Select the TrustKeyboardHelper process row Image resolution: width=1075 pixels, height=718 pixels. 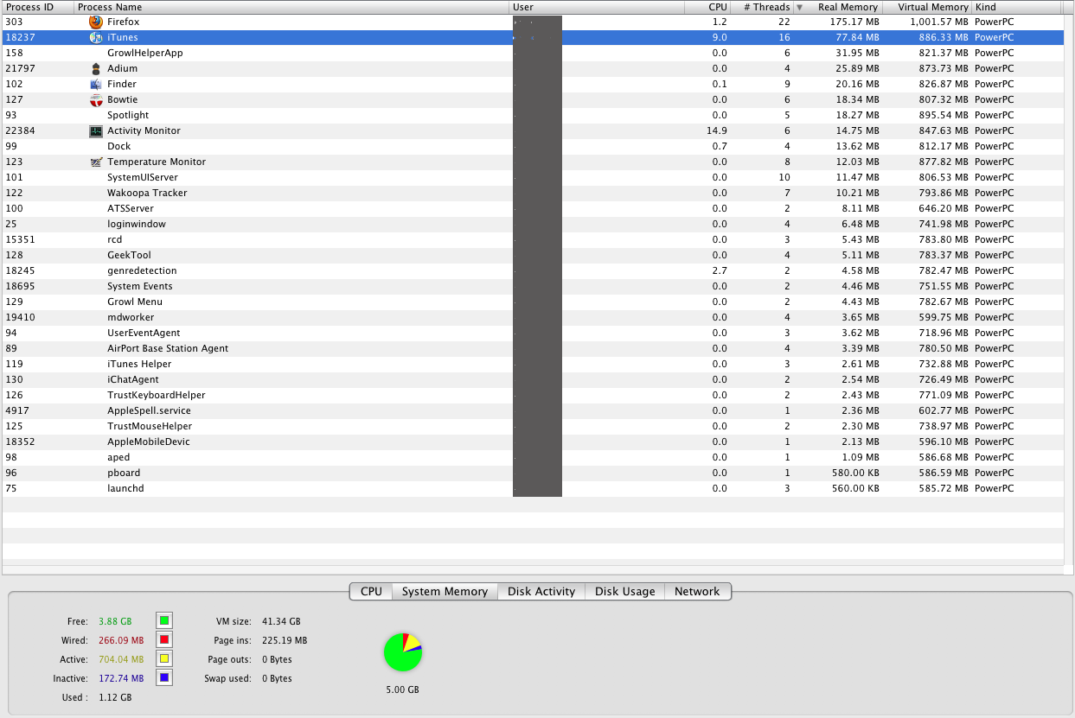click(533, 395)
